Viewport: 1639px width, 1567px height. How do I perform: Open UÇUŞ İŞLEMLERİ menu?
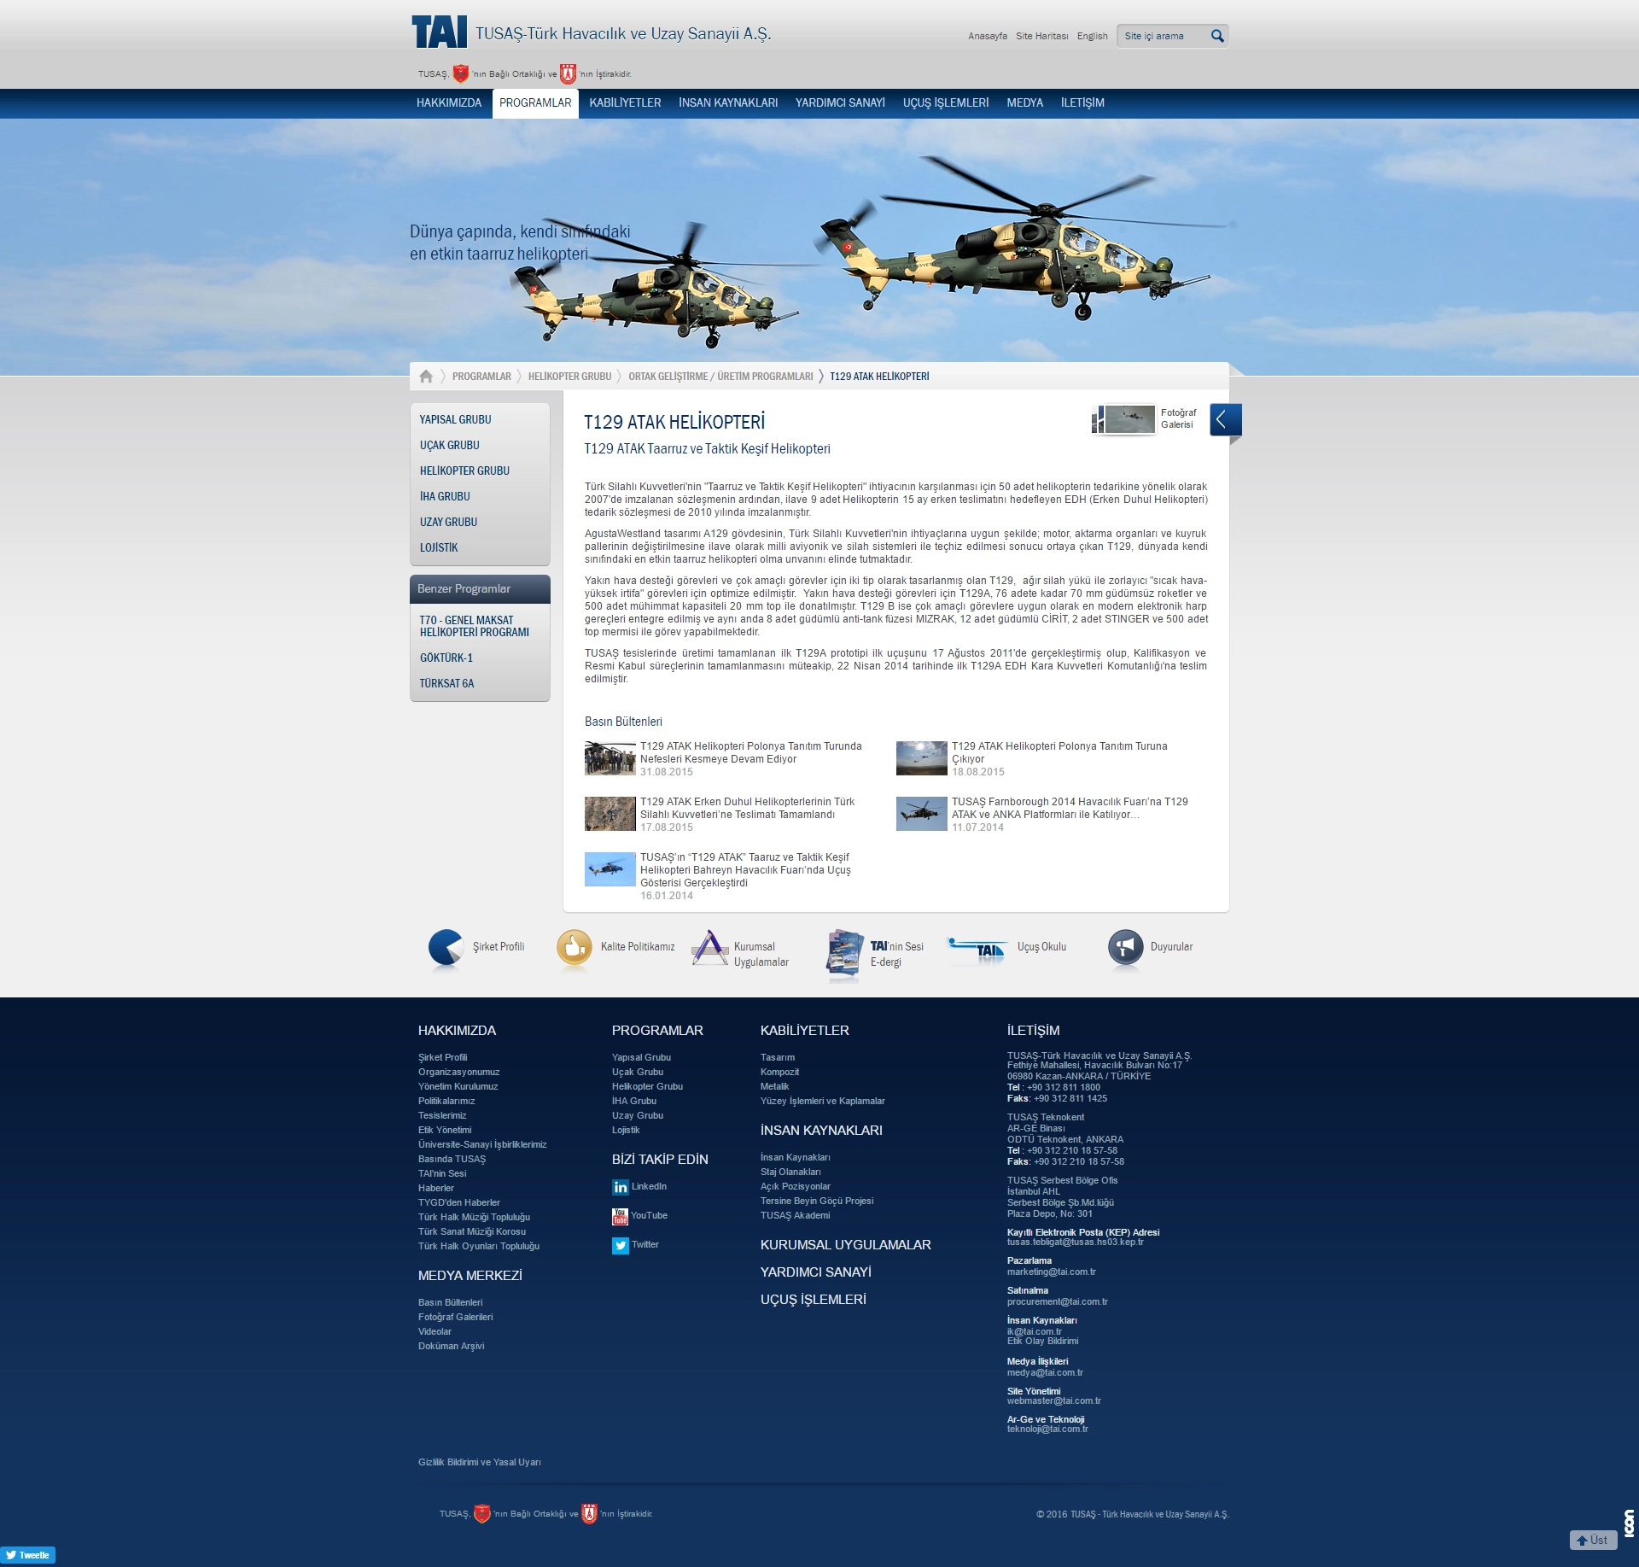click(x=946, y=102)
